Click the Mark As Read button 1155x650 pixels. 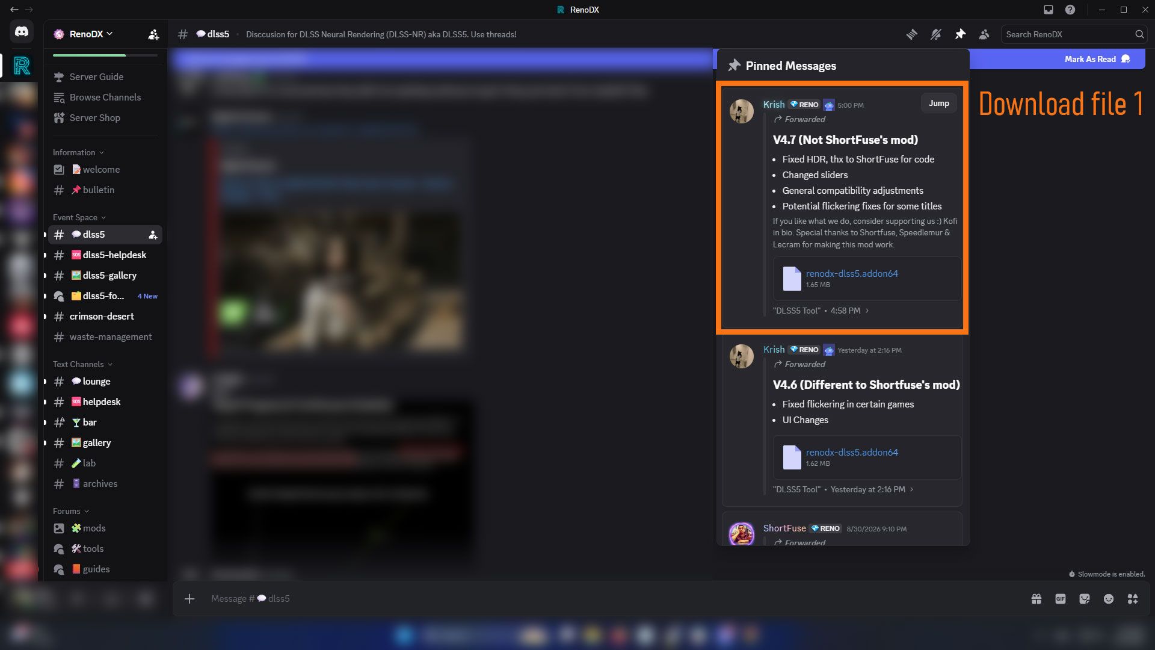1097,59
